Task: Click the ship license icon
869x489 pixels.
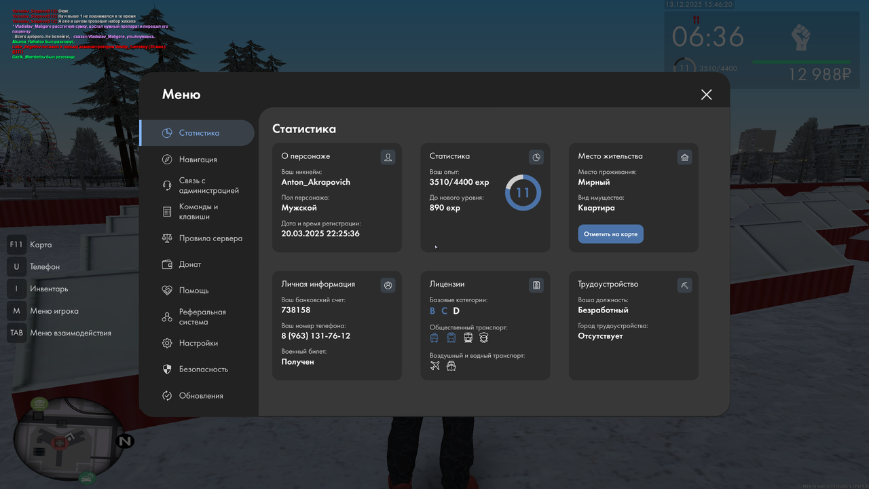Action: [x=451, y=366]
